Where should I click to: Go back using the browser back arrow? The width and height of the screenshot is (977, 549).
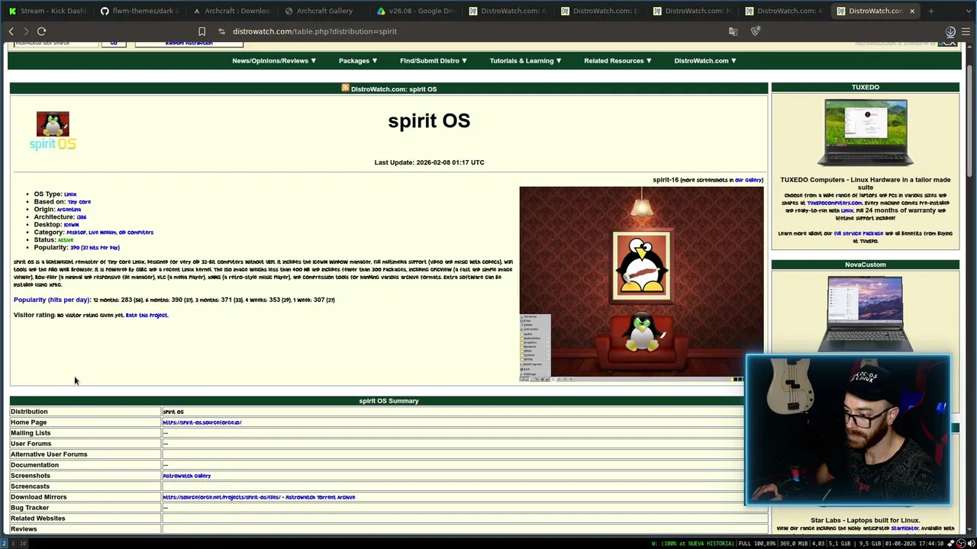click(11, 31)
